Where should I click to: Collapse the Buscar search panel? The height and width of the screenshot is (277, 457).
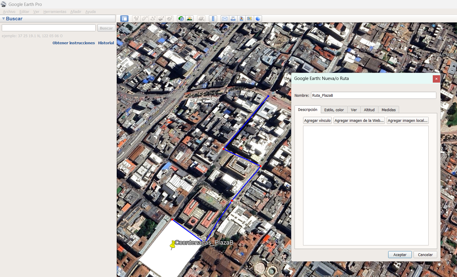click(x=4, y=19)
